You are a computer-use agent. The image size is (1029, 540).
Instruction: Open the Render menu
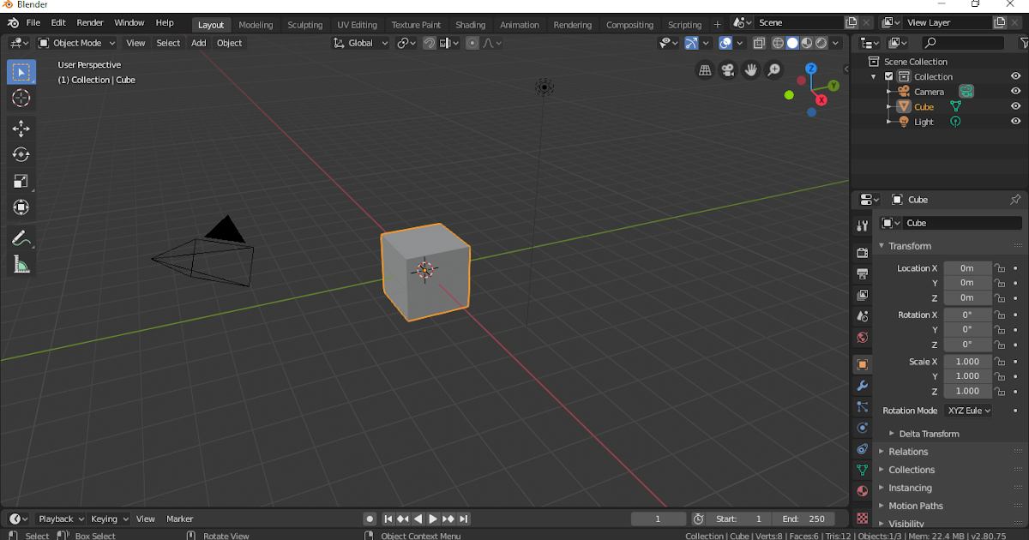tap(89, 22)
